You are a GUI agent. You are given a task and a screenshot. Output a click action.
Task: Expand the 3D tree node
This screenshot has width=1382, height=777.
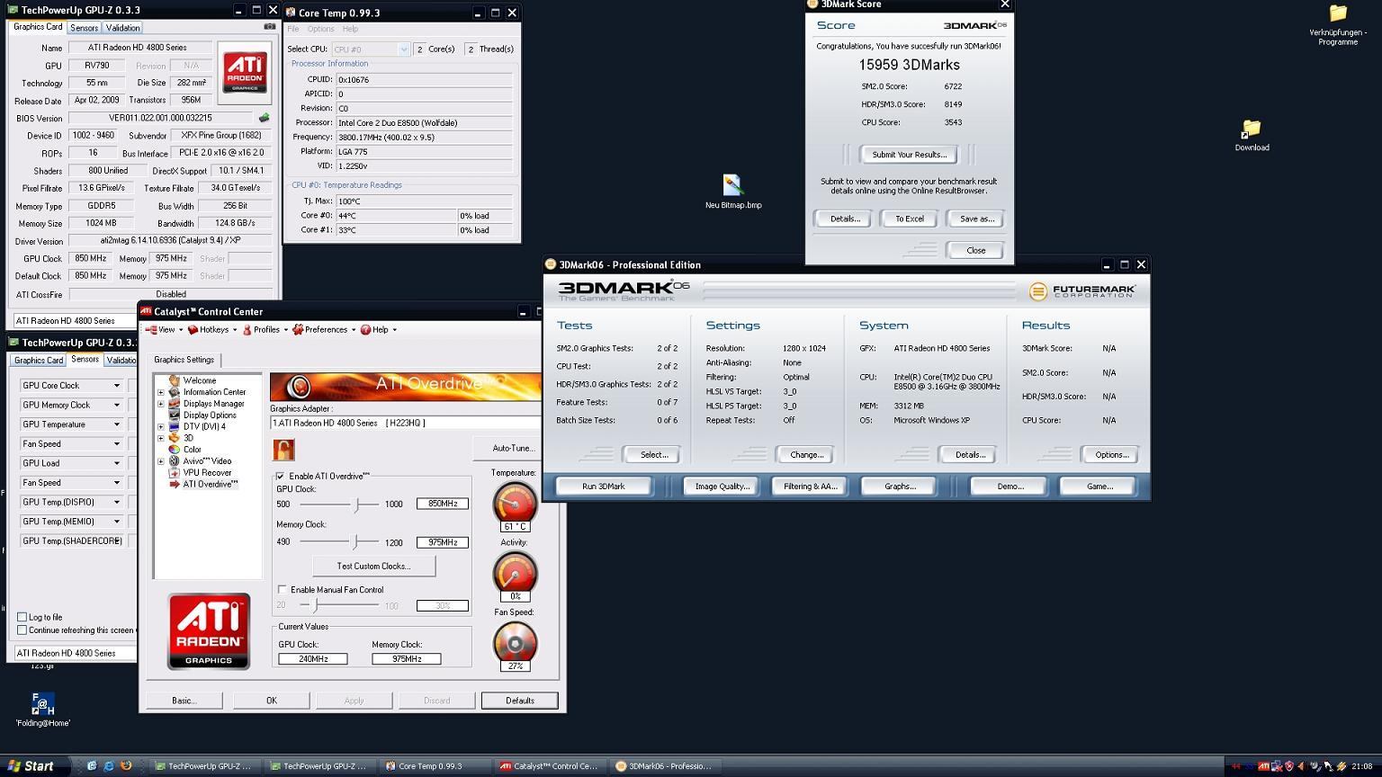(x=161, y=438)
